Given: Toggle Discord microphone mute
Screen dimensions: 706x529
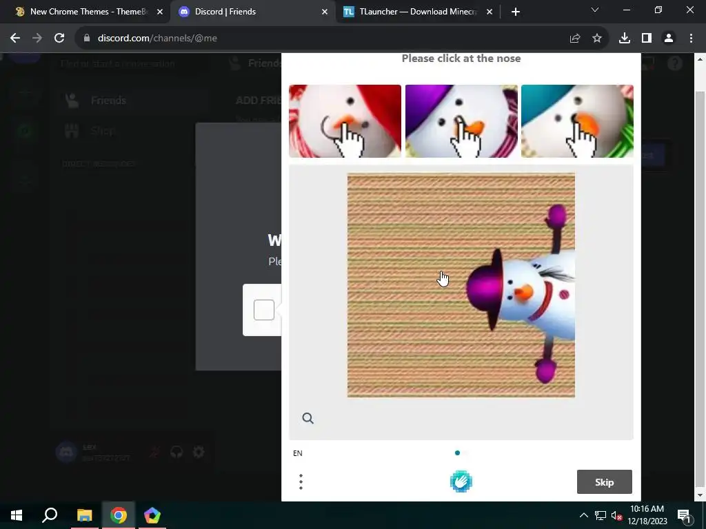Looking at the screenshot, I should pos(154,452).
